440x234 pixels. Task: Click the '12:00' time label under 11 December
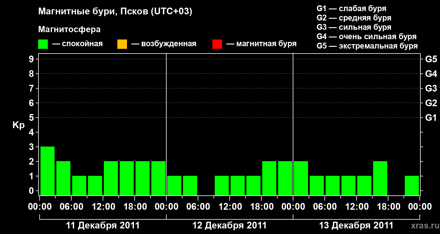103,207
